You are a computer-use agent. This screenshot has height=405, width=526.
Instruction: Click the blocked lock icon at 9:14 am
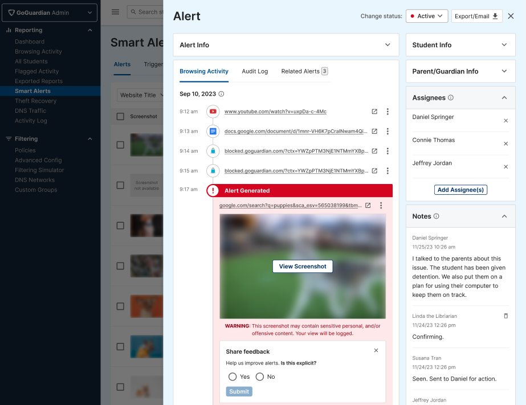213,151
